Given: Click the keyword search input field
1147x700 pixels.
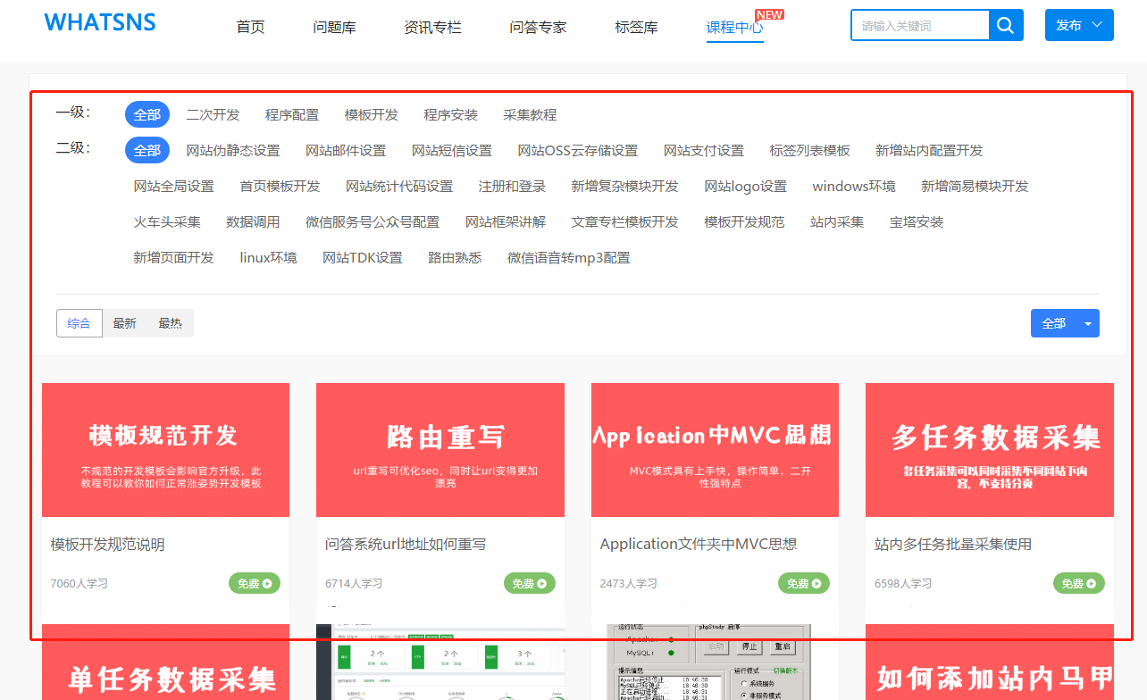Looking at the screenshot, I should pyautogui.click(x=919, y=26).
